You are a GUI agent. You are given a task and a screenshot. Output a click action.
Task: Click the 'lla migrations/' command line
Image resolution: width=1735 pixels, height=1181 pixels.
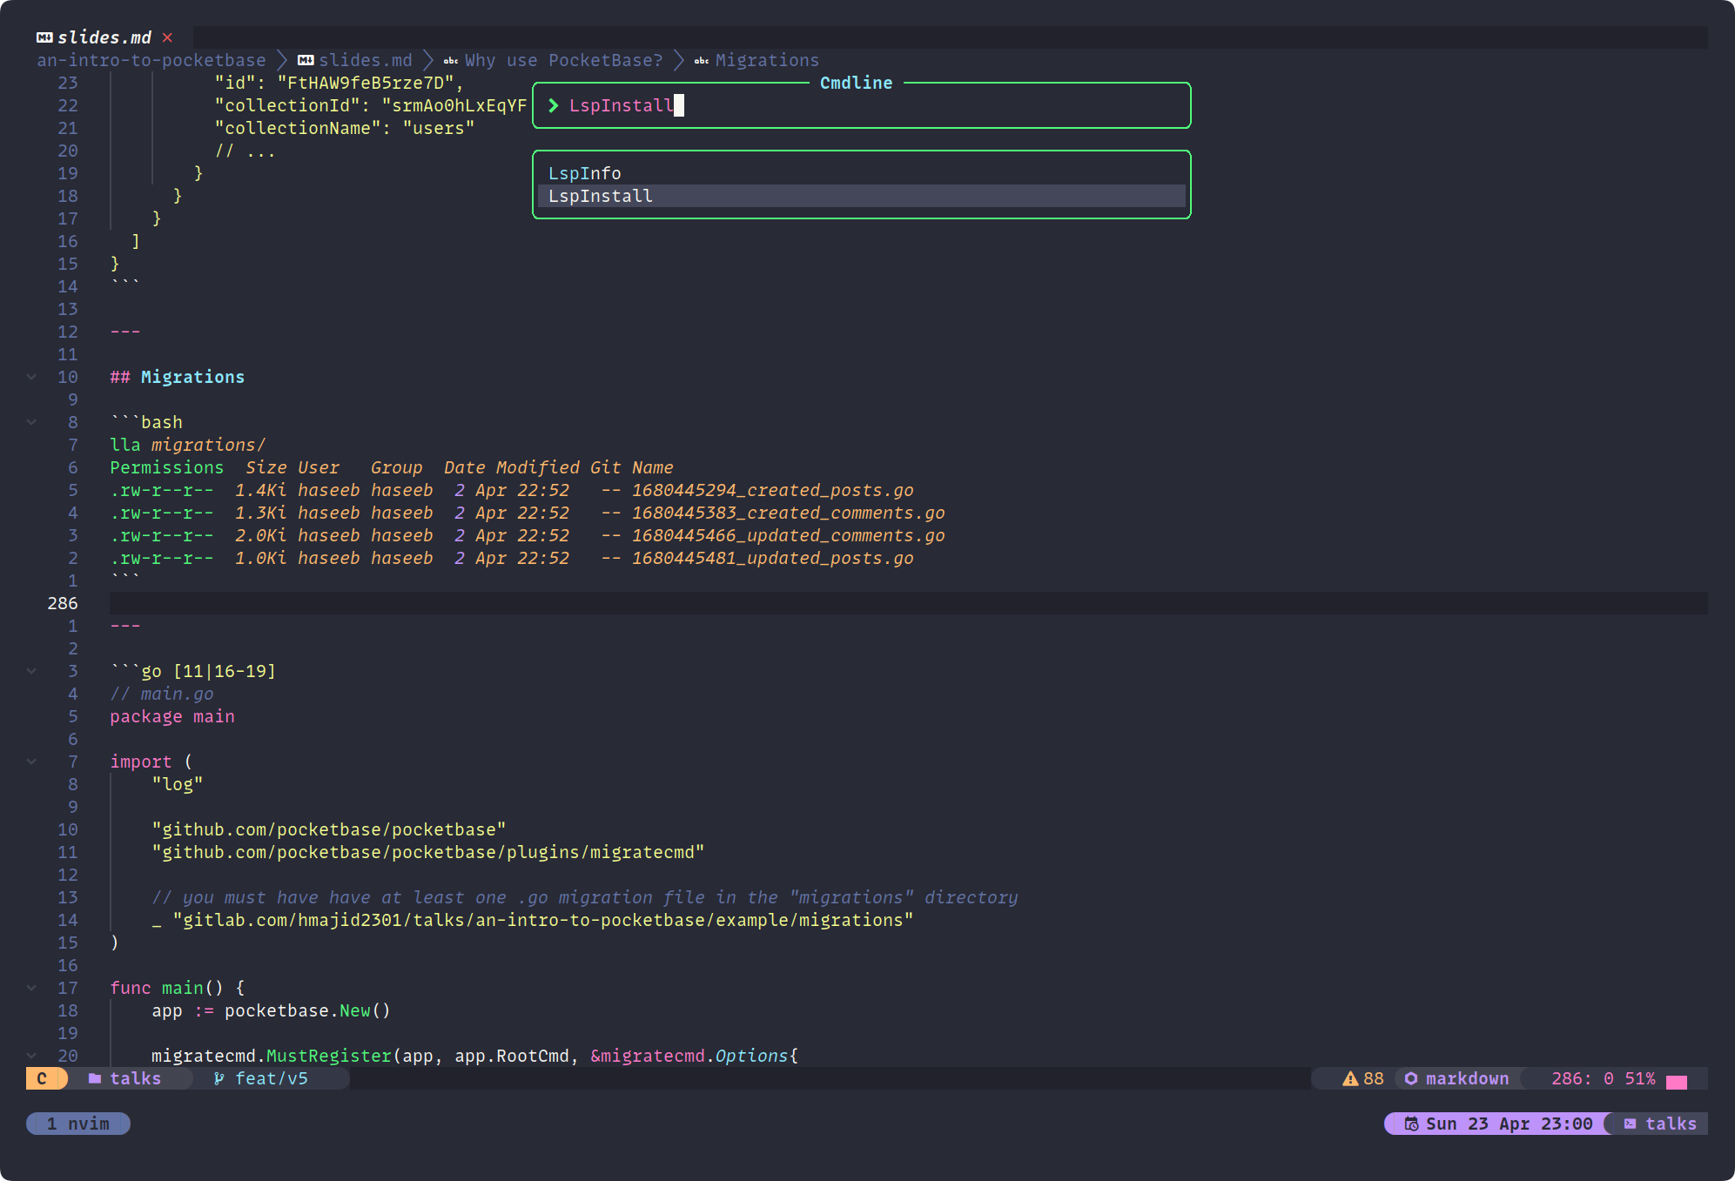click(x=188, y=445)
